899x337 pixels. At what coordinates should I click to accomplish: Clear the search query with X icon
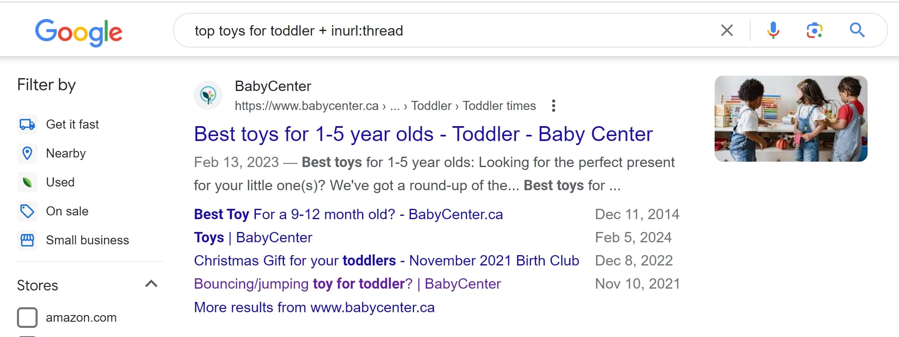click(727, 30)
